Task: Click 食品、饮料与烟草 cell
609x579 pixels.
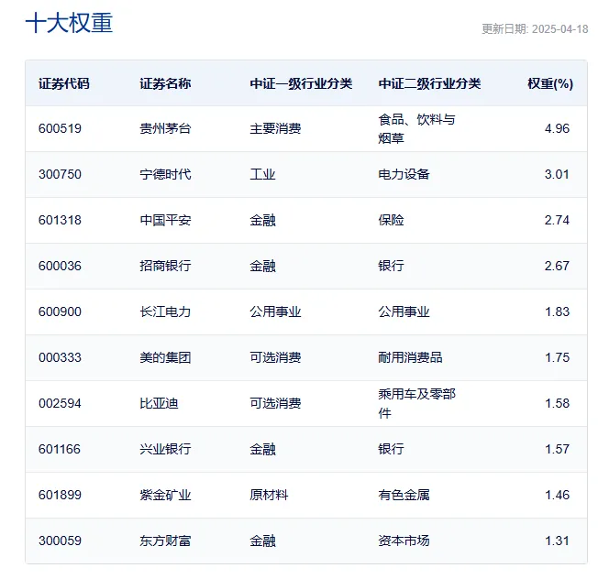Action: [x=416, y=128]
